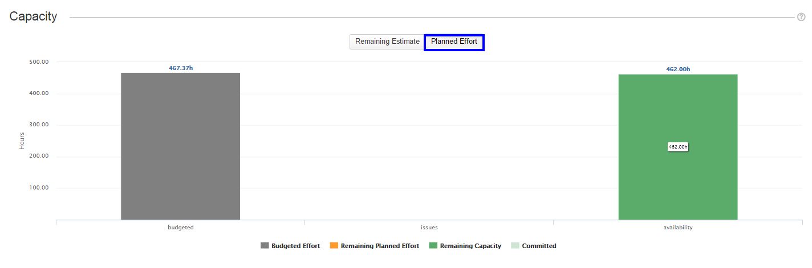
Task: Click the green availability bar
Action: coord(678,182)
